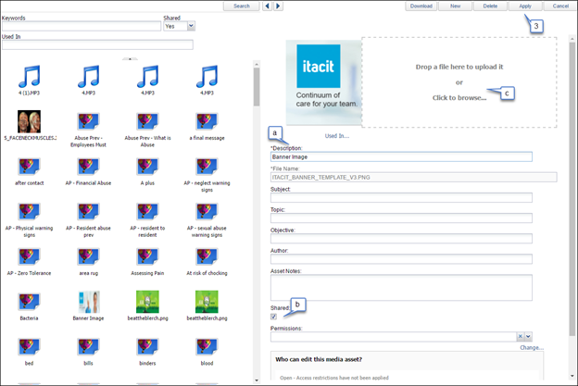This screenshot has height=386, width=578.
Task: Select the Abuse Prev - Employees Must asset icon
Action: [88, 121]
